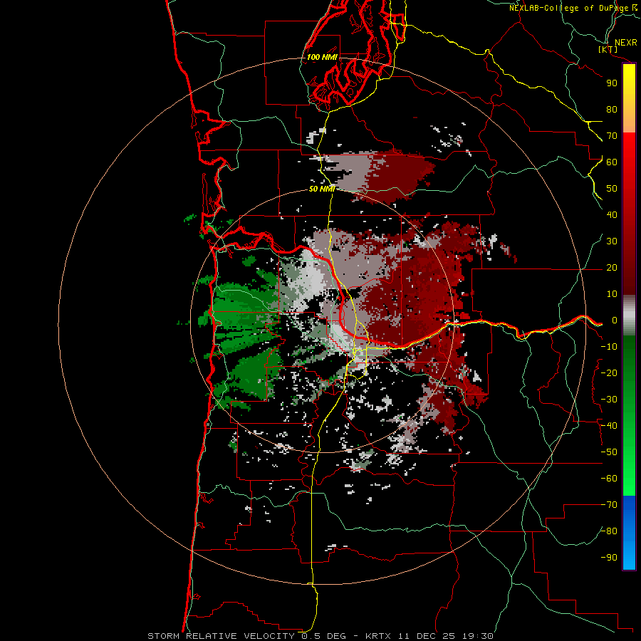Click the gray zero-velocity segment of the color bar
The image size is (641, 641).
[x=629, y=316]
